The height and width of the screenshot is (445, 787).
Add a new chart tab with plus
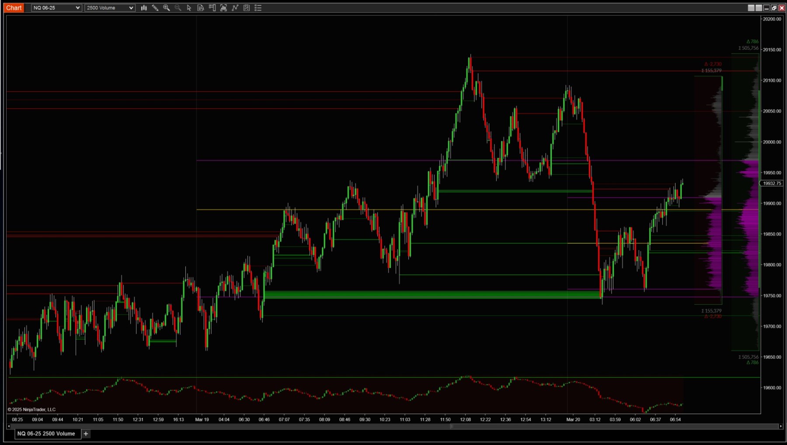click(x=86, y=434)
